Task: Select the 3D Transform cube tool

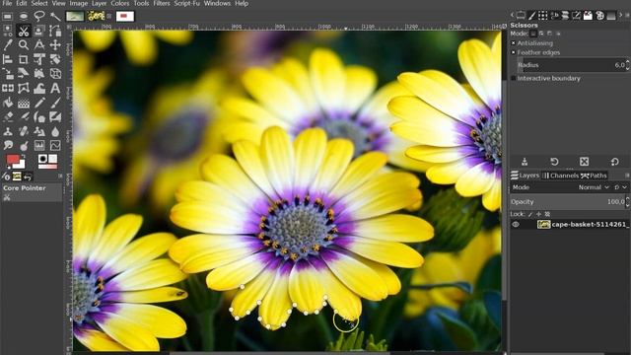Action: 55,74
